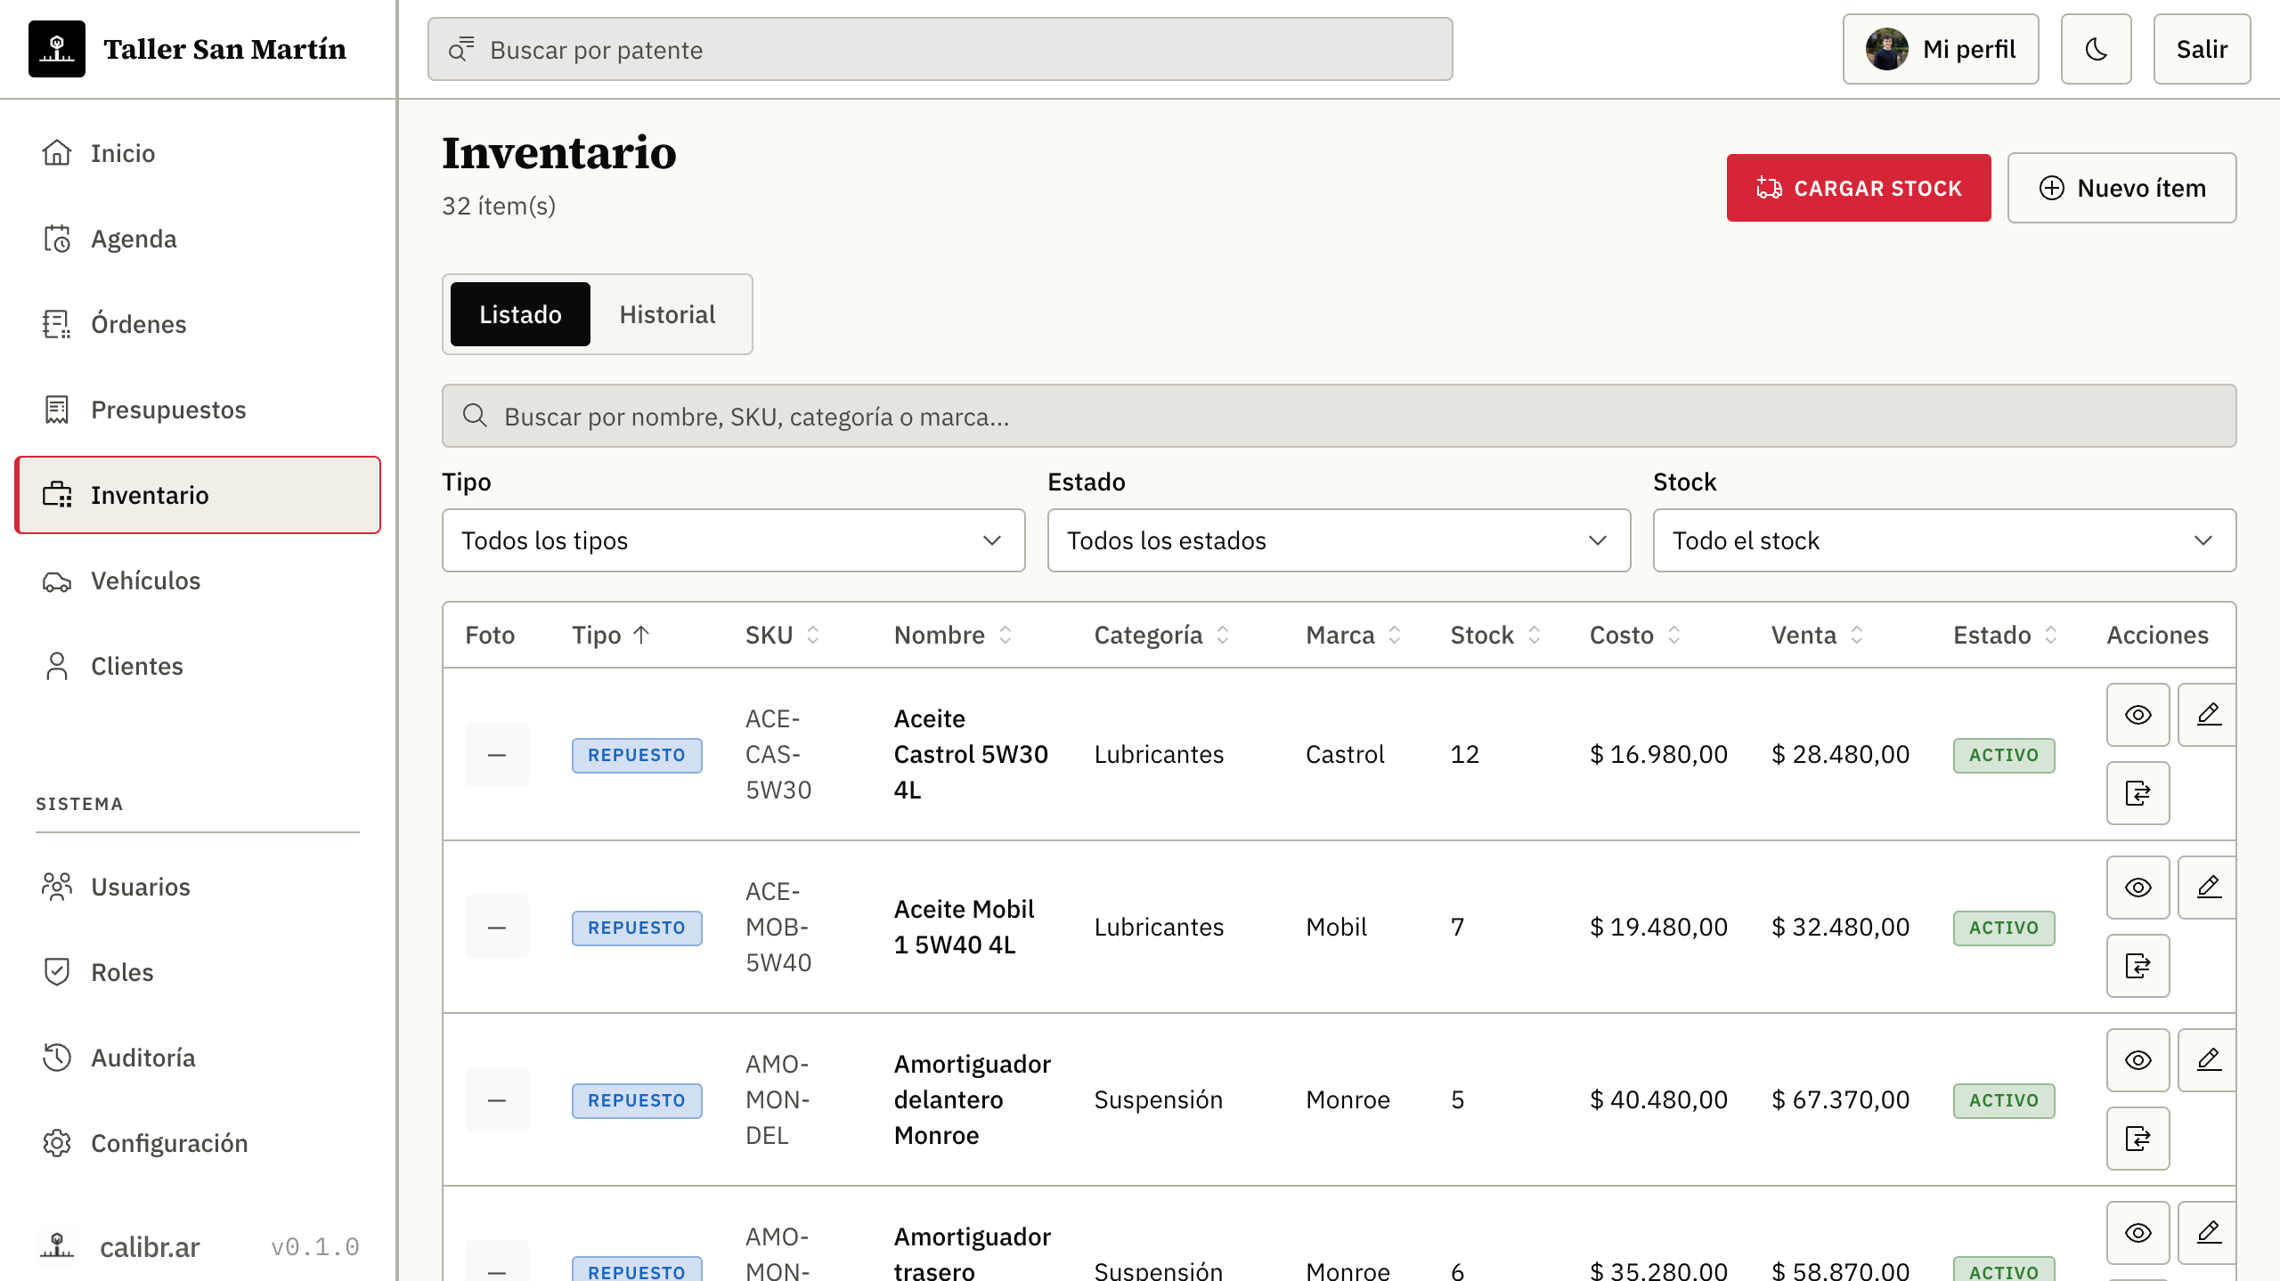The height and width of the screenshot is (1281, 2280).
Task: Click the Nuevo ítem button
Action: (2121, 188)
